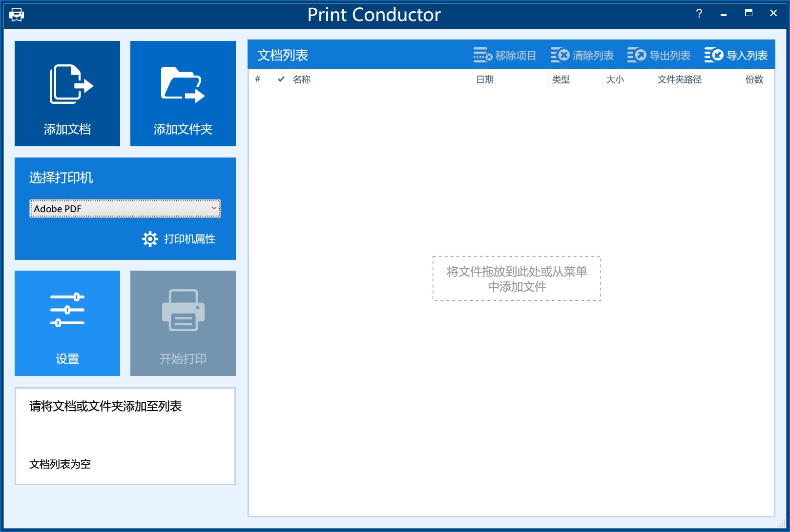Click the 移除项目 text button

[516, 56]
